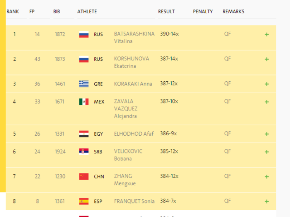The image size is (290, 217).
Task: Click the Greek flag icon
Action: point(84,84)
